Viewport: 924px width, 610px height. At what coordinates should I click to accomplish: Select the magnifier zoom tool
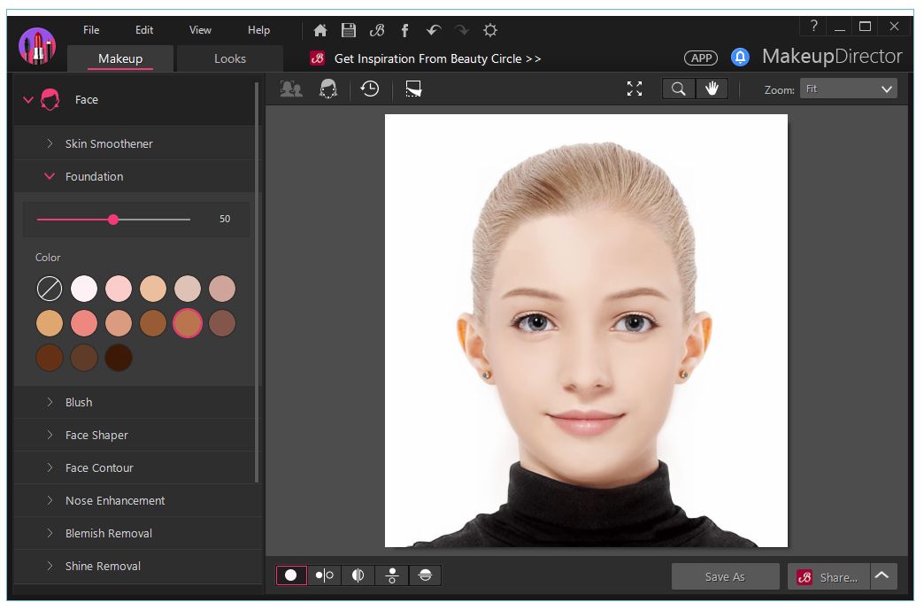tap(678, 89)
